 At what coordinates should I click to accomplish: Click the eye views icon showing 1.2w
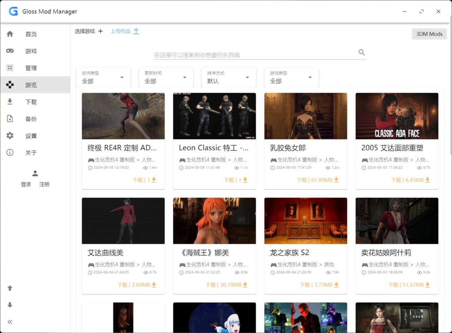[x=328, y=168]
